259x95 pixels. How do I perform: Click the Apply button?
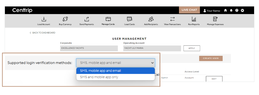[192, 48]
